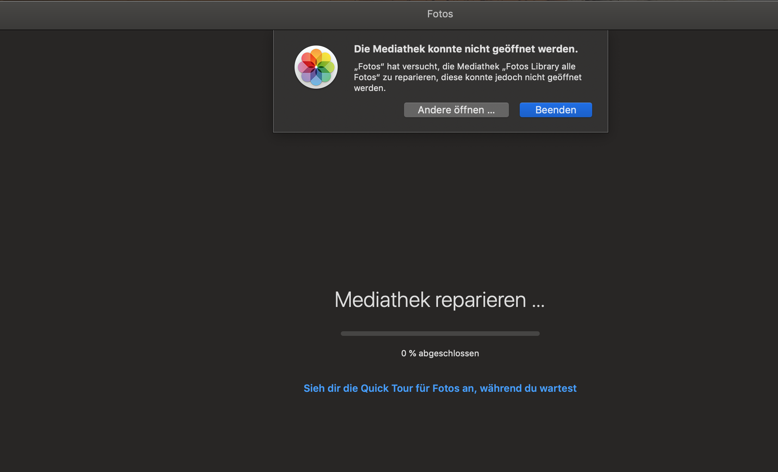The height and width of the screenshot is (472, 778).
Task: Click the "Mediathek konnte nicht geöffnet werden" heading
Action: click(x=466, y=49)
